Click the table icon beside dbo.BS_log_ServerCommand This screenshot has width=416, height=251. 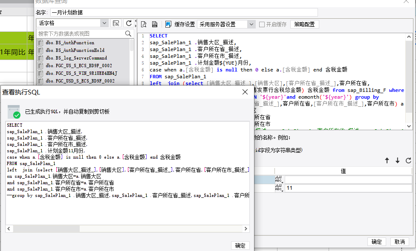40,58
